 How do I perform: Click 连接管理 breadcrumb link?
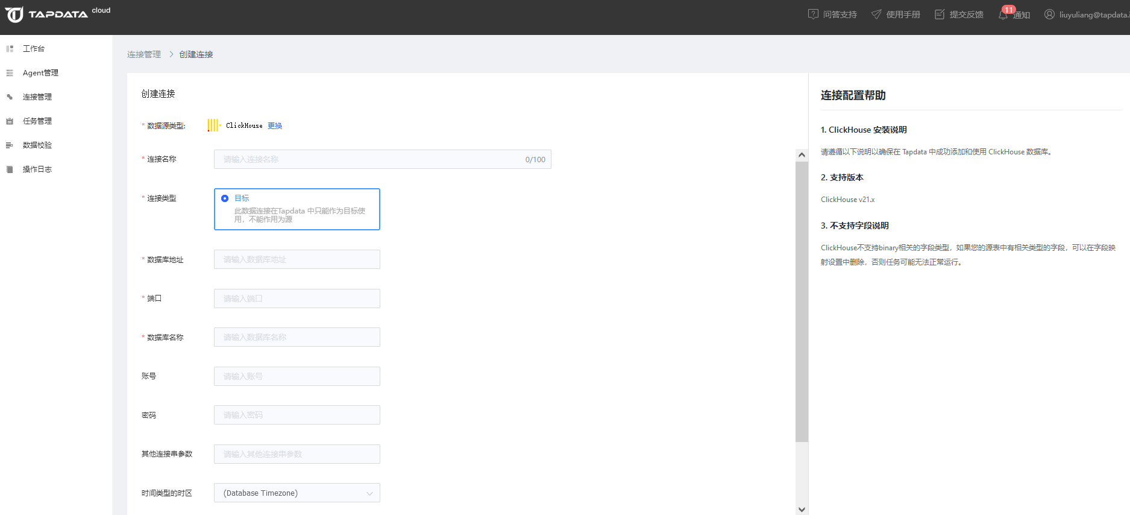[x=144, y=54]
